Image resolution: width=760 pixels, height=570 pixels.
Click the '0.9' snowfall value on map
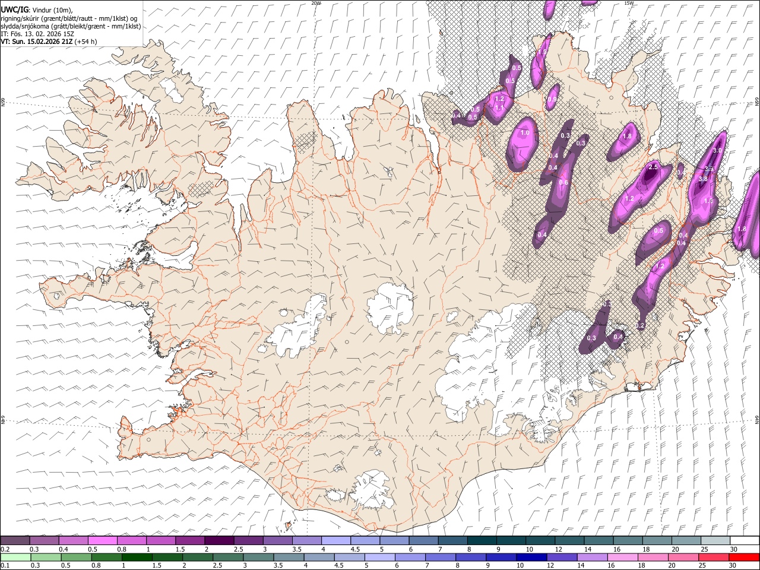(x=552, y=100)
